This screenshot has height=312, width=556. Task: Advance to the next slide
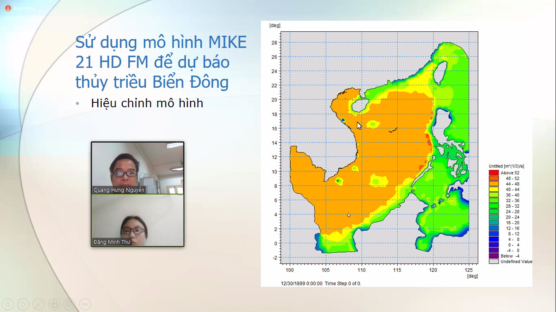tap(23, 304)
